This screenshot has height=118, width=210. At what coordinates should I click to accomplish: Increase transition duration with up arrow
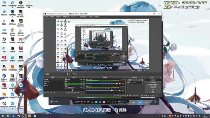[142, 82]
